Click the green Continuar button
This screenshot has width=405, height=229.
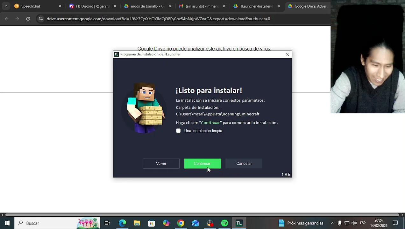(202, 163)
